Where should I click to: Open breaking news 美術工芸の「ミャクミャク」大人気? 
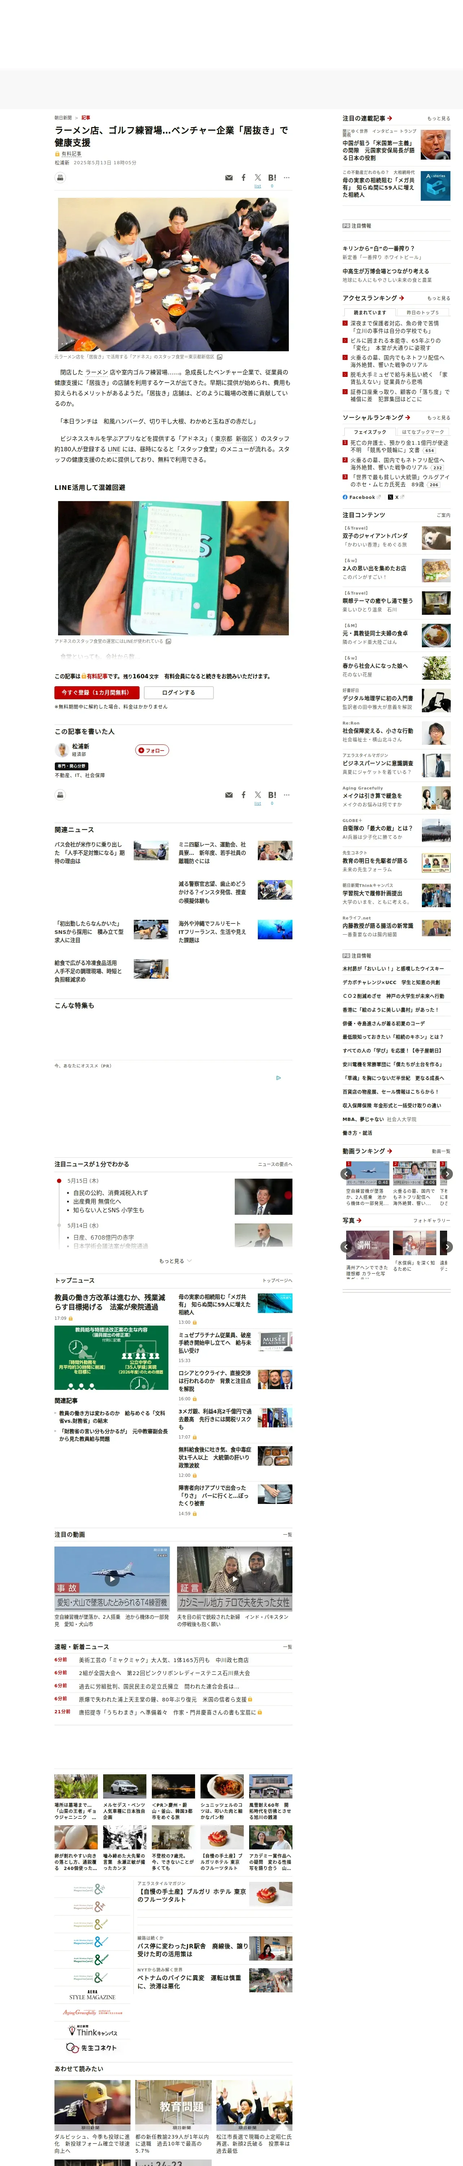164,1661
